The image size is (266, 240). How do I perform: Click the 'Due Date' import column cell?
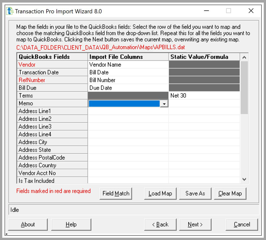click(x=128, y=88)
